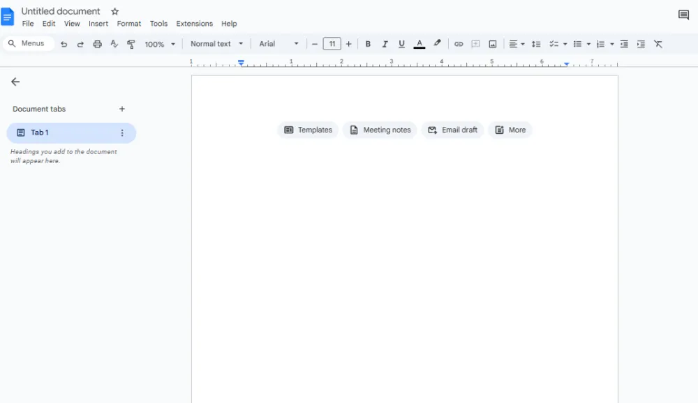
Task: Open the Normal text style dropdown
Action: point(216,44)
